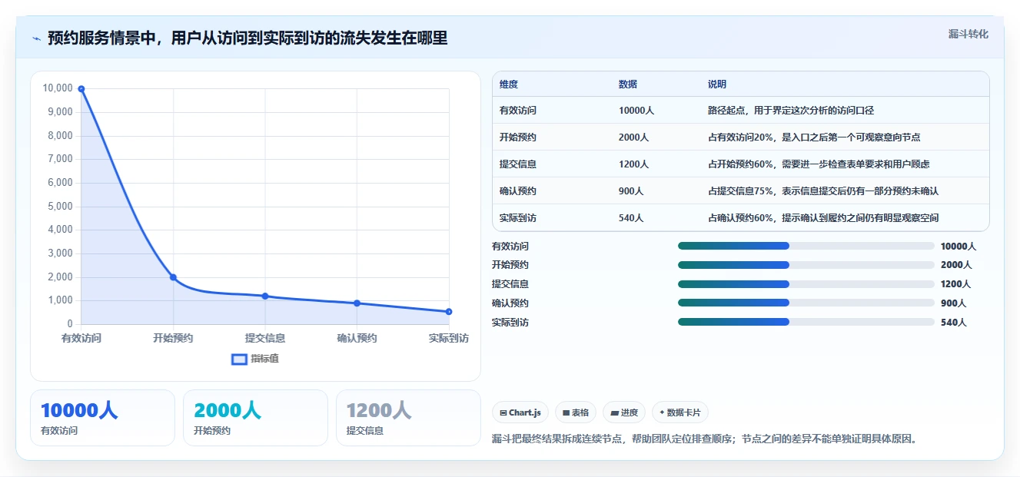The image size is (1020, 477).
Task: Click the 开始预约 progress bar
Action: point(806,265)
